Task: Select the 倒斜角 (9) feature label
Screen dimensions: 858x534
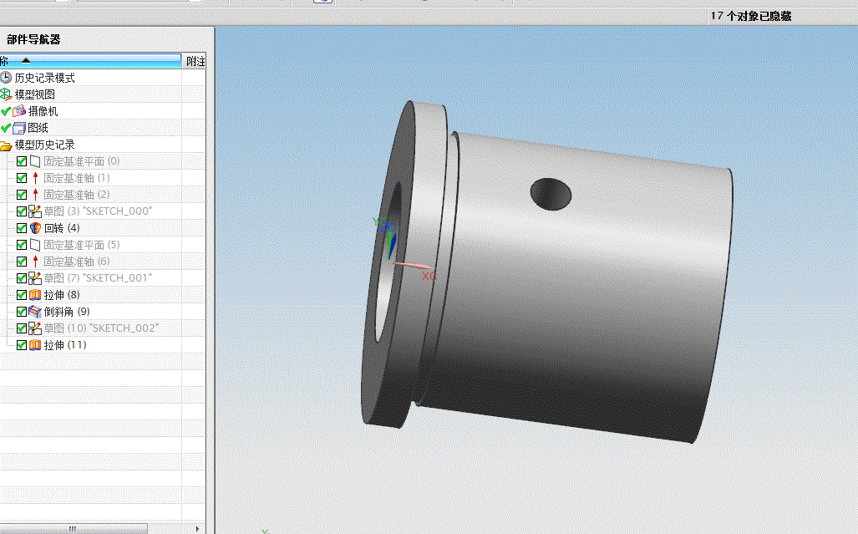Action: 67,312
